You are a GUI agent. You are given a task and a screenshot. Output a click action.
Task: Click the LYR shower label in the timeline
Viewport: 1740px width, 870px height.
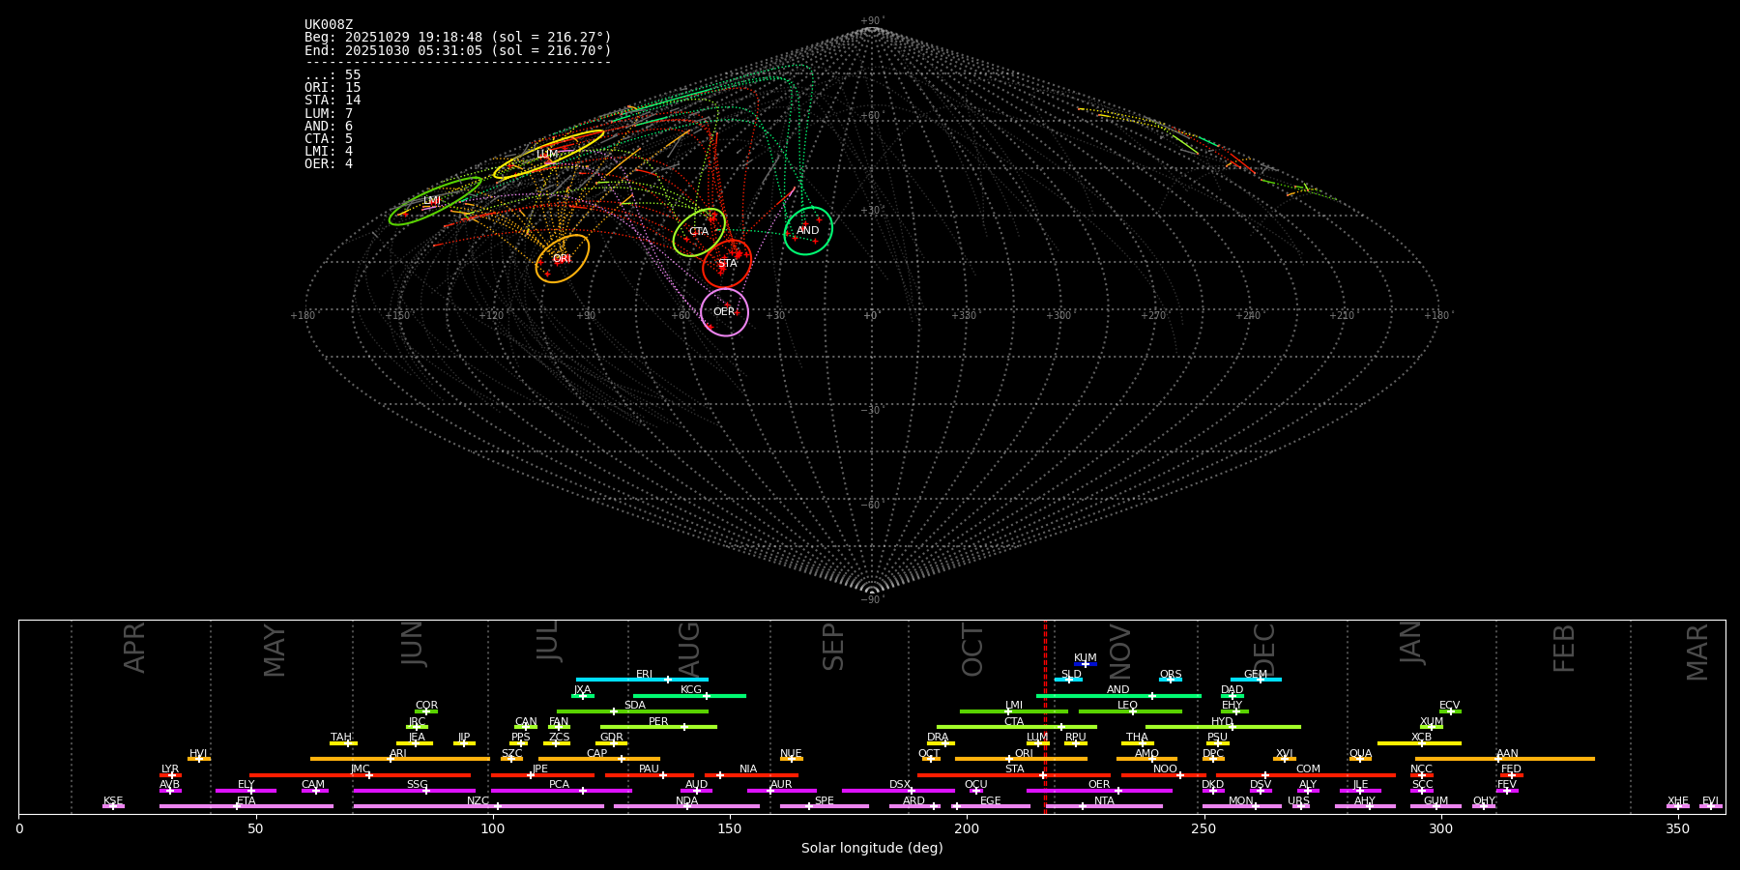click(x=170, y=769)
